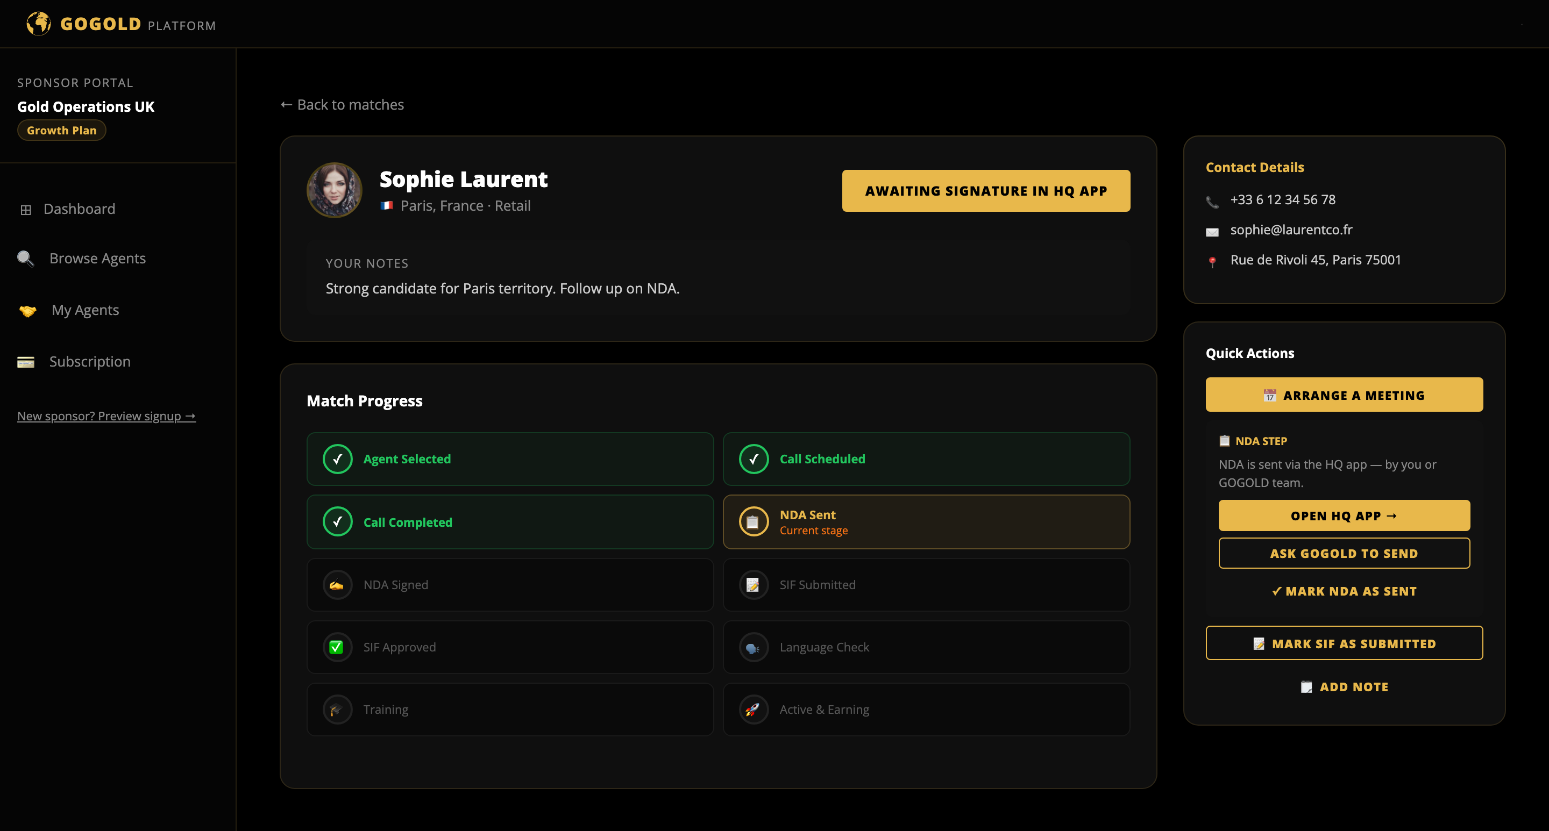Click calendar icon on Arrange a Meeting
Image resolution: width=1549 pixels, height=831 pixels.
tap(1269, 396)
